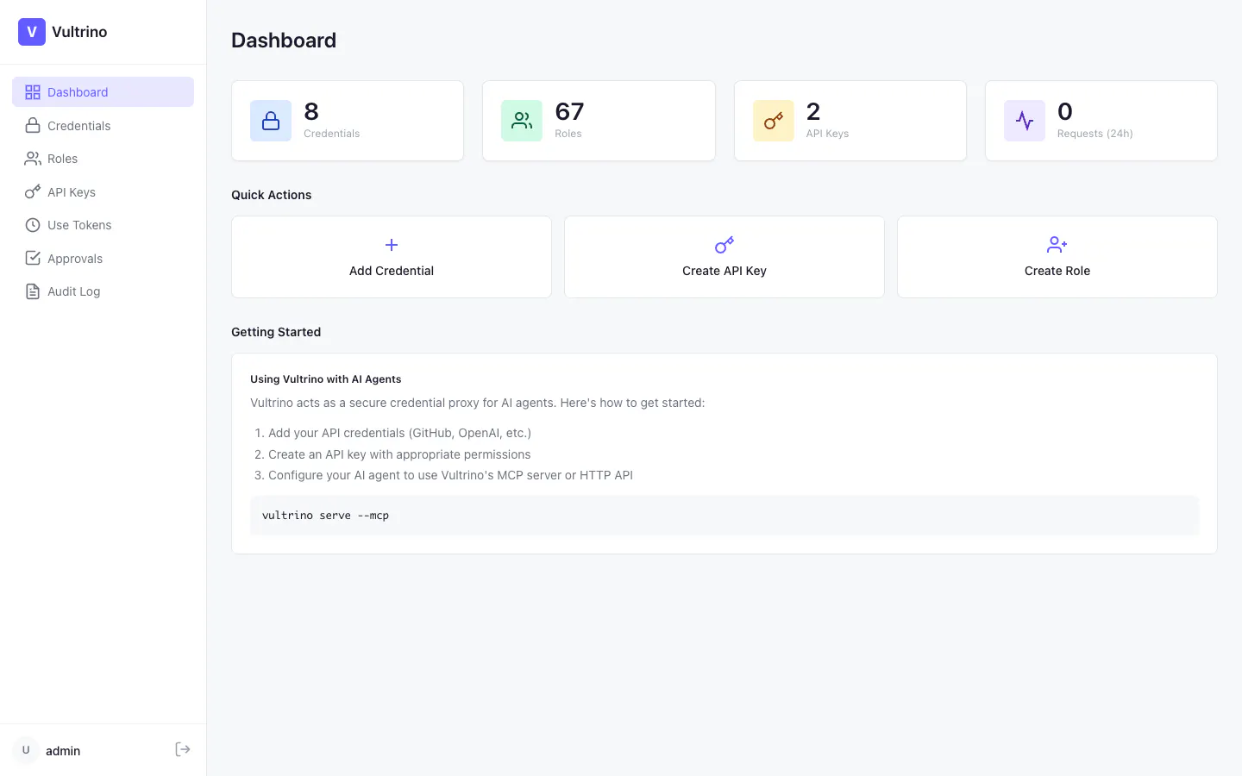Click the step about configuring your AI agent

coord(450,475)
